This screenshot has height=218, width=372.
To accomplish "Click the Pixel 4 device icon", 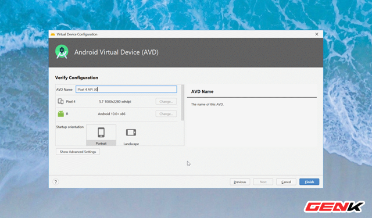I will [60, 102].
